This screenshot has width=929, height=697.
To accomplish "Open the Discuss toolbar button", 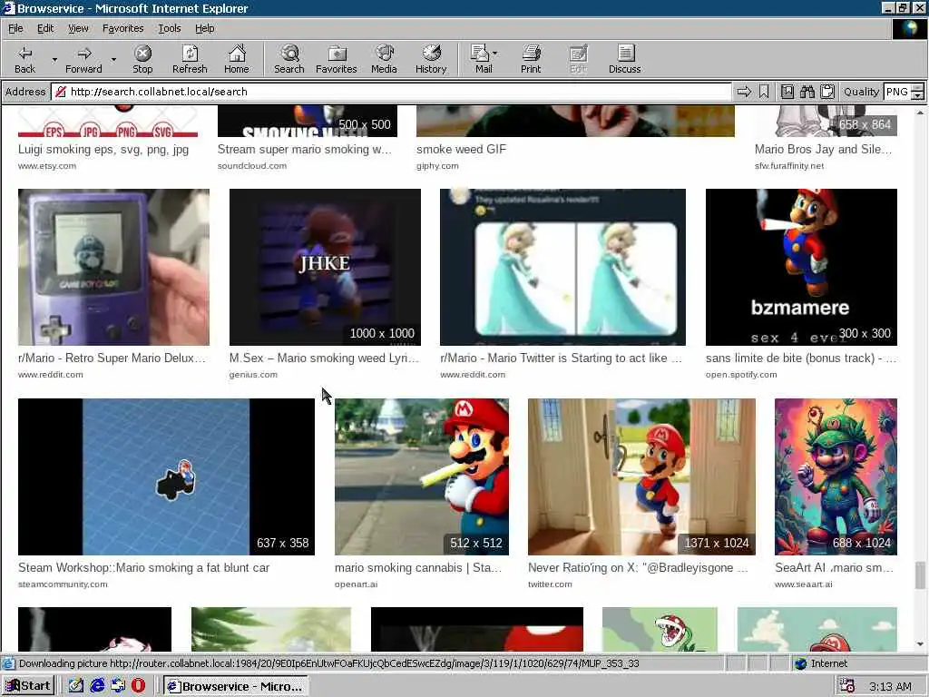I will (624, 59).
